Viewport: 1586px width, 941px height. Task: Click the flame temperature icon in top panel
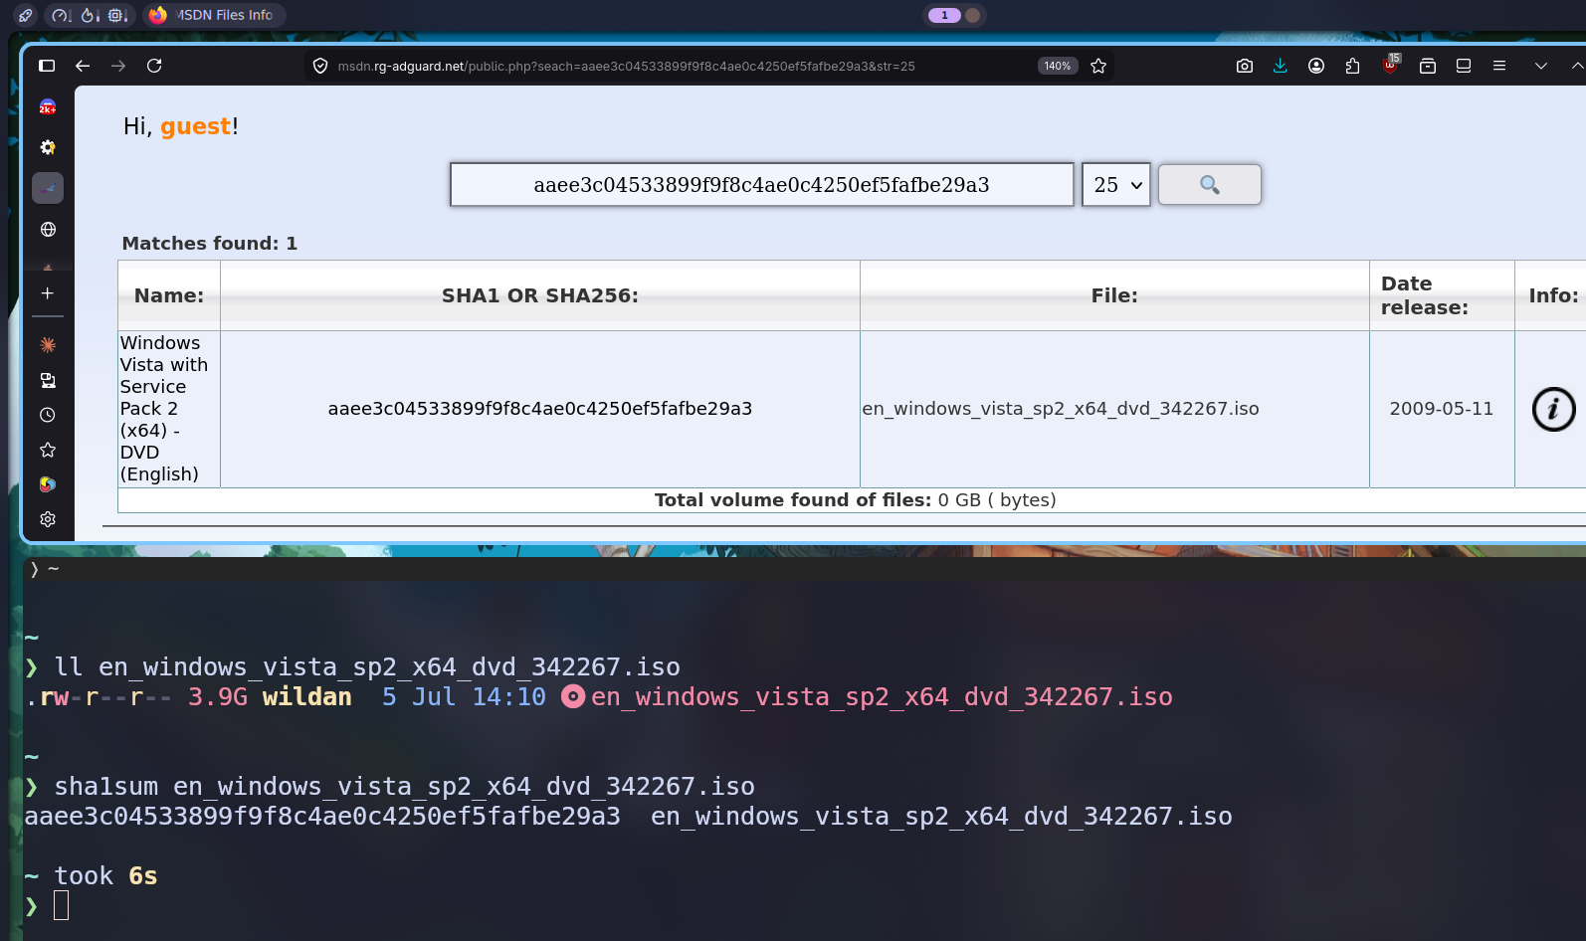pyautogui.click(x=90, y=15)
